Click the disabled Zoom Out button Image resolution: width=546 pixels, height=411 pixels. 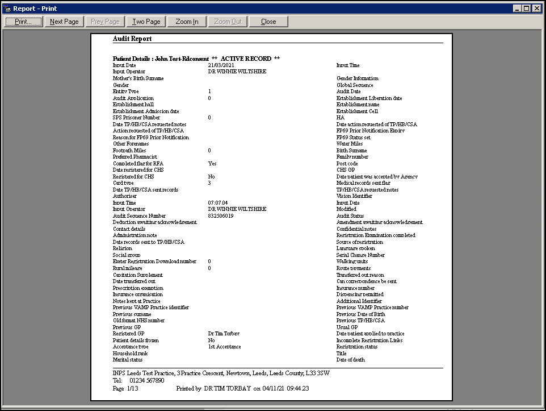click(x=228, y=22)
